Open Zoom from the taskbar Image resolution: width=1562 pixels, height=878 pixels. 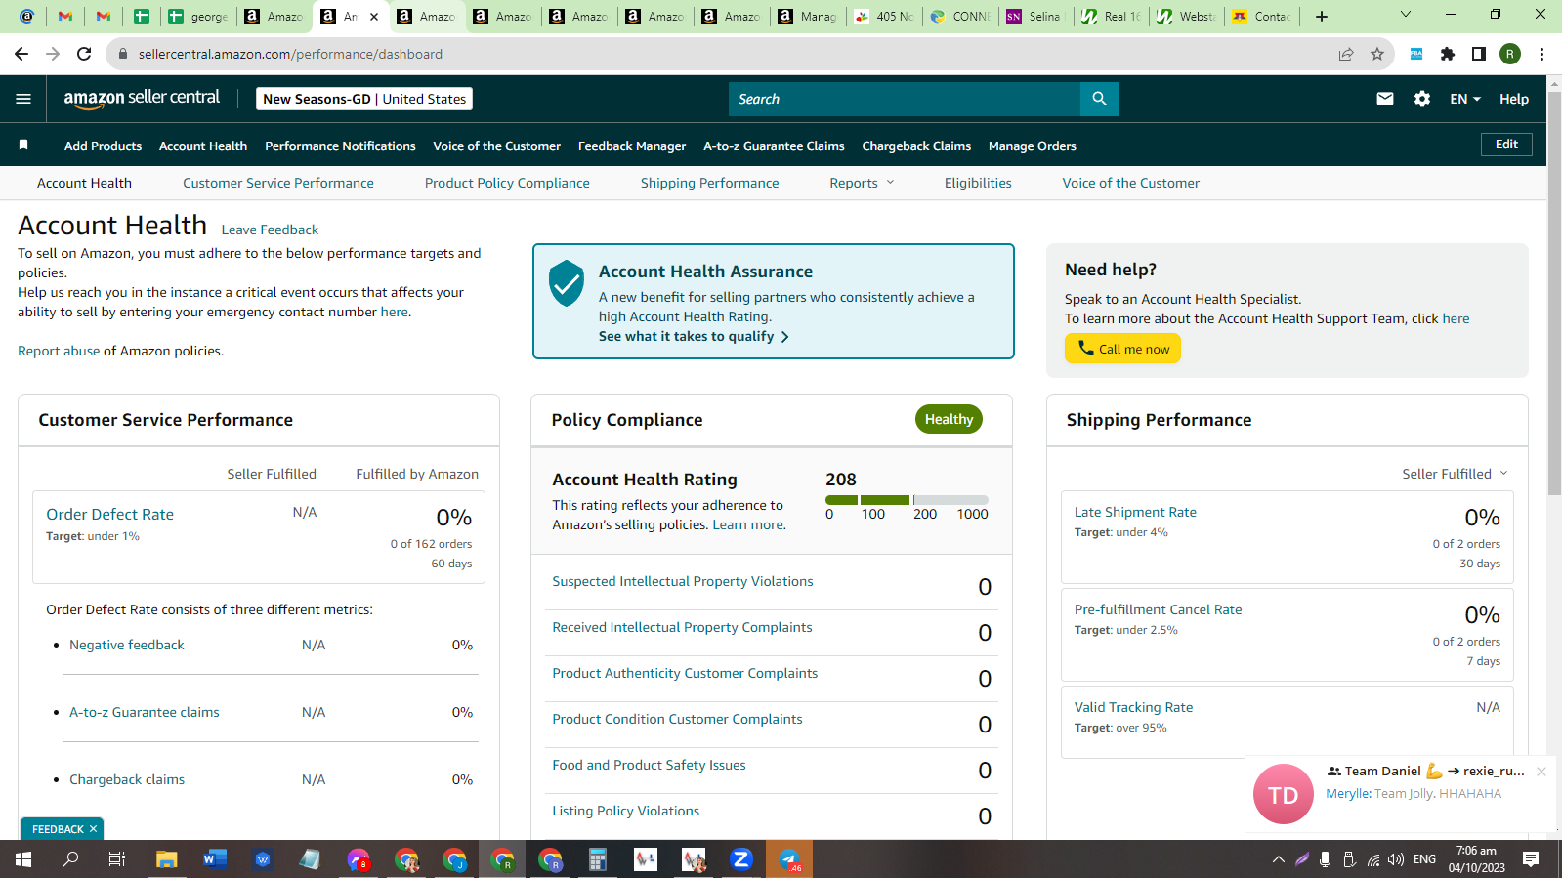tap(741, 859)
